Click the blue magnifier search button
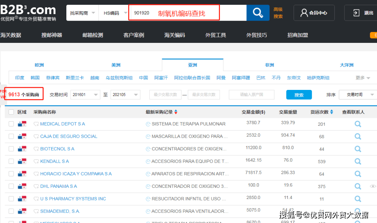This screenshot has width=377, height=223. [x=258, y=13]
